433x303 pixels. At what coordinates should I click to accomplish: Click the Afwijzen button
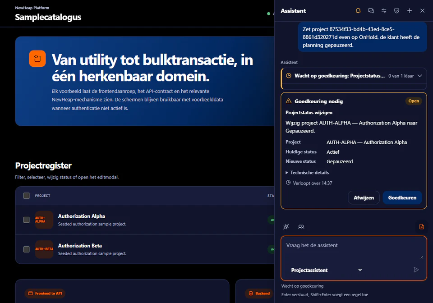point(364,197)
